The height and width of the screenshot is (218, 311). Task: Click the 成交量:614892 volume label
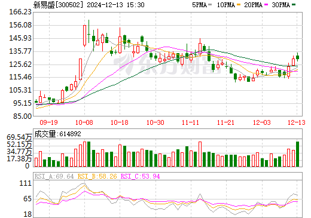tap(58, 134)
